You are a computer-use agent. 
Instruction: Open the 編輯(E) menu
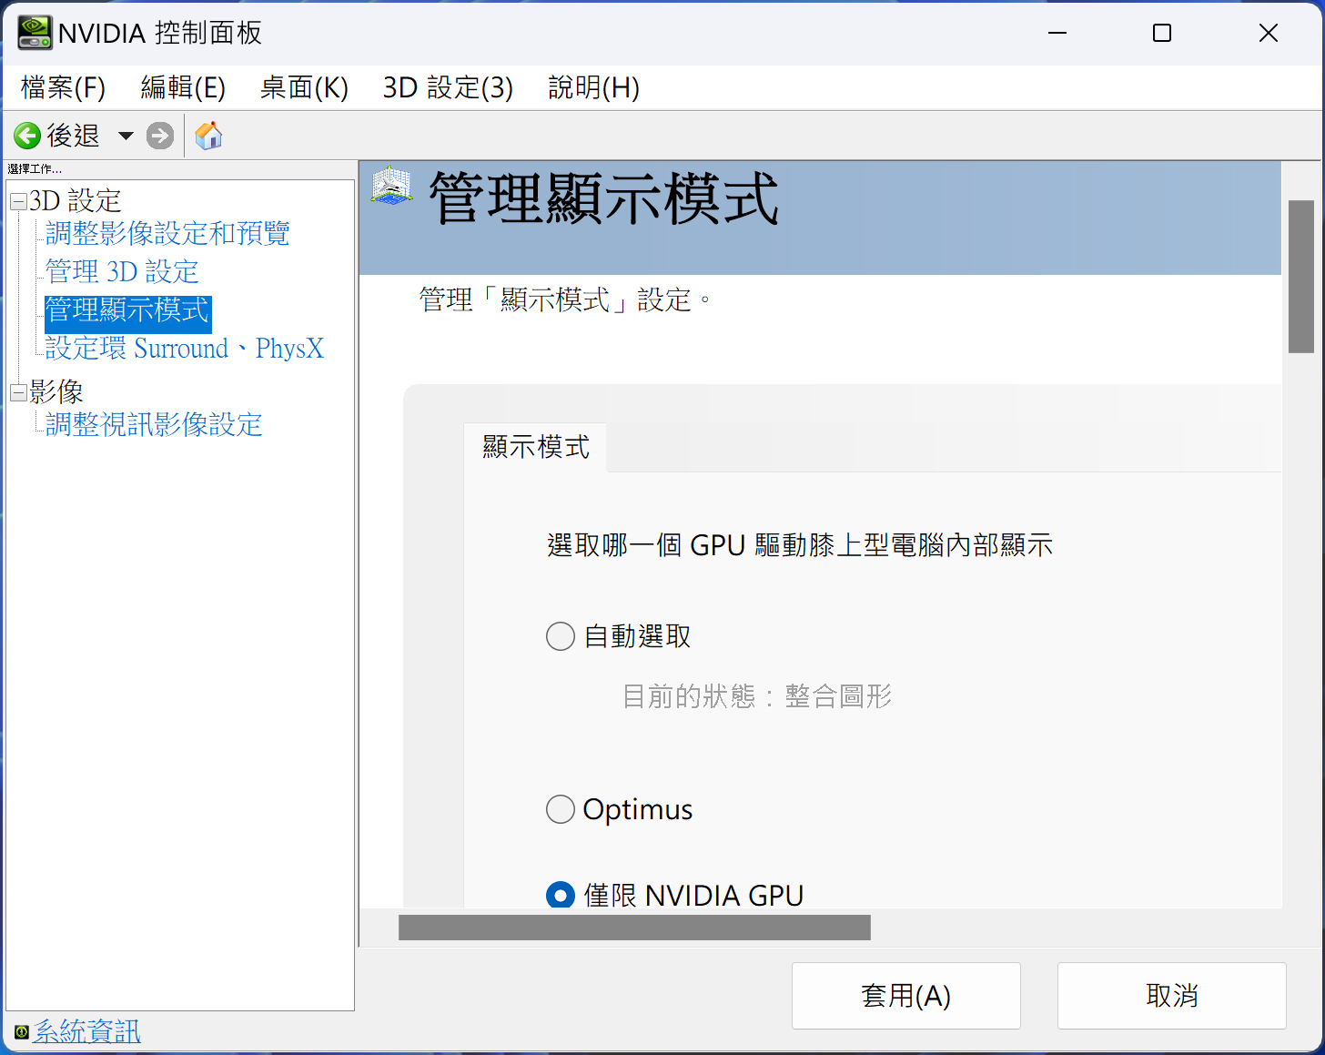click(183, 88)
